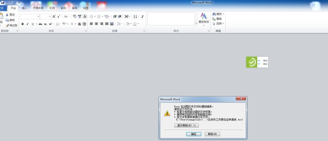
Task: Toggle Character Shading (shaded A)
Action: tap(80, 24)
